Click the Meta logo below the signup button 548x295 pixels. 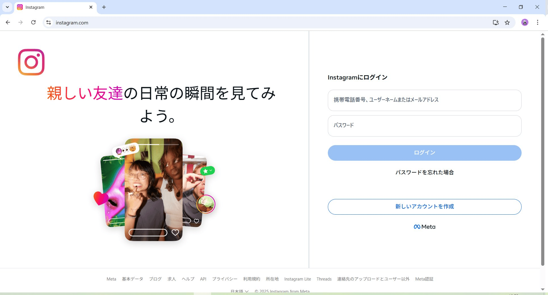pyautogui.click(x=424, y=226)
